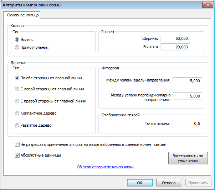The width and height of the screenshot is (215, 190).
Task: Select the Прямоугольник ring type
Action: (17, 47)
